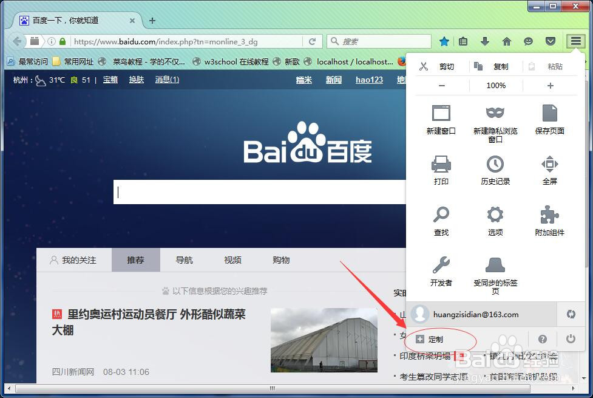Close the 百度一下 tab
This screenshot has height=398, width=593.
pyautogui.click(x=132, y=21)
